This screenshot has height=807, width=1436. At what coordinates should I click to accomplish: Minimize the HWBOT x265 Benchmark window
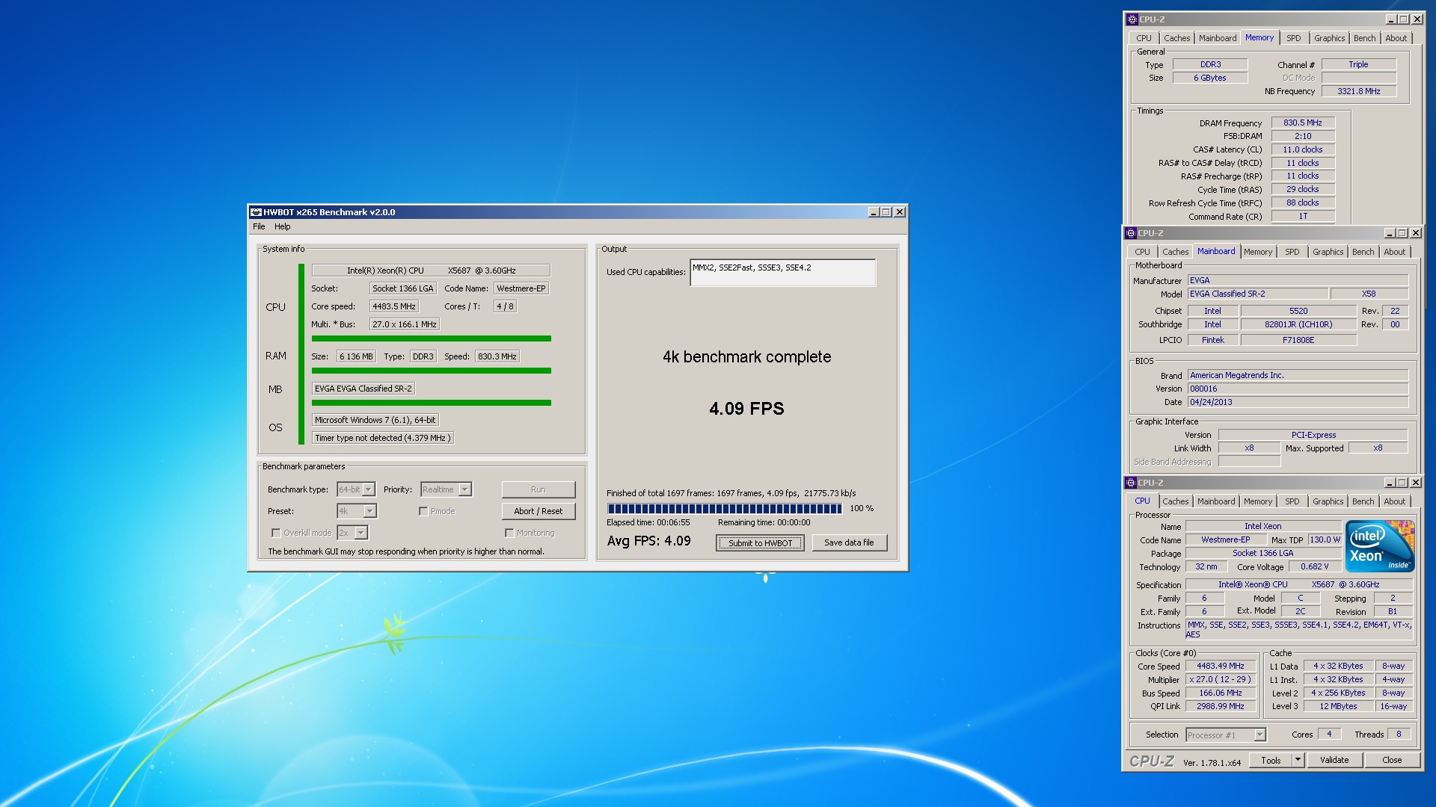click(x=873, y=212)
